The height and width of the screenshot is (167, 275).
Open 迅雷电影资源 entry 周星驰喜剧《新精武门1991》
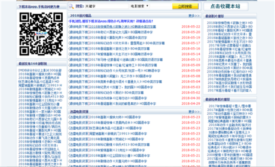click(x=118, y=134)
